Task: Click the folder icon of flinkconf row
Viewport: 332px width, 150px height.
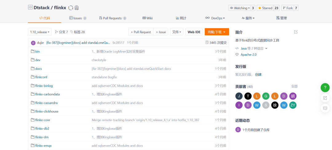Action: [33, 77]
